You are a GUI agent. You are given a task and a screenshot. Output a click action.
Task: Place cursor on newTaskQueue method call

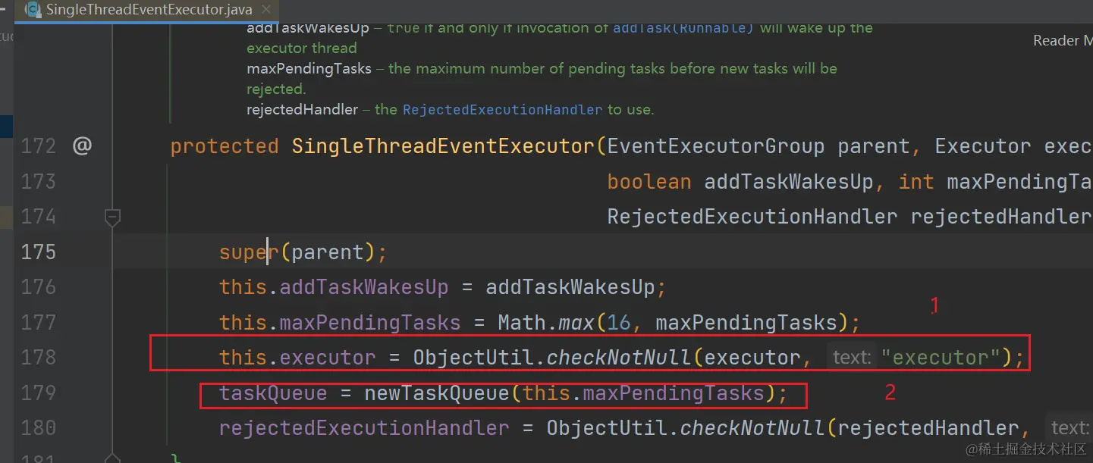437,393
